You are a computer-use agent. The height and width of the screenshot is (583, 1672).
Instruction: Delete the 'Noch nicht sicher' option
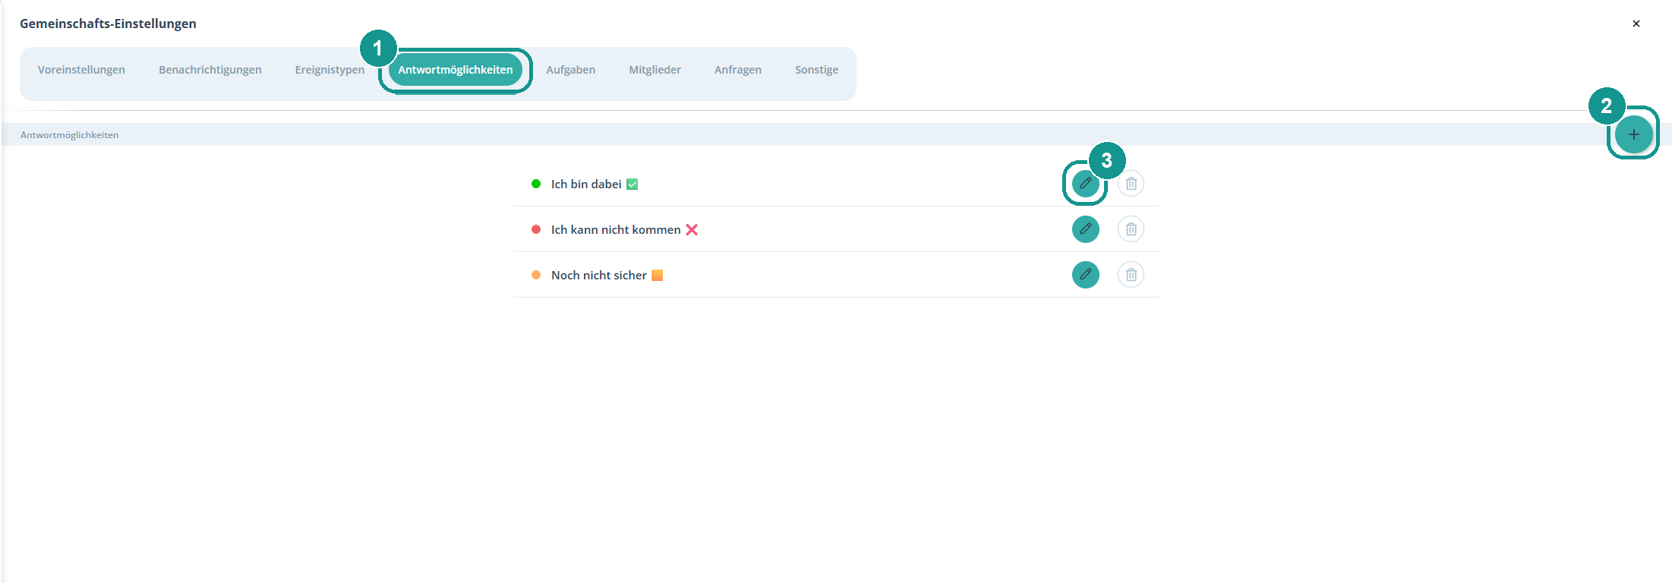[x=1131, y=275]
